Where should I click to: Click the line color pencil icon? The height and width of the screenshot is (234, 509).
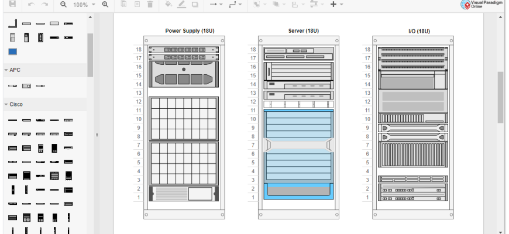(x=181, y=4)
